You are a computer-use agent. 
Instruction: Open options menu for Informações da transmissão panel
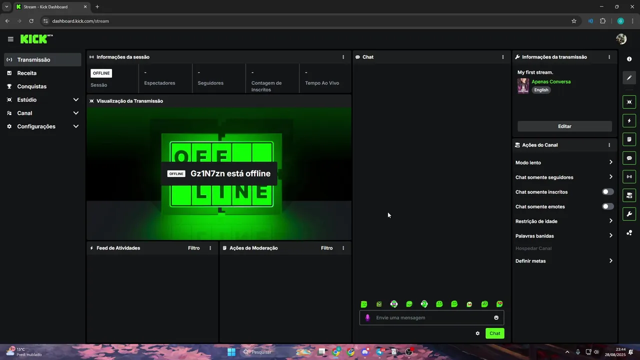point(609,57)
